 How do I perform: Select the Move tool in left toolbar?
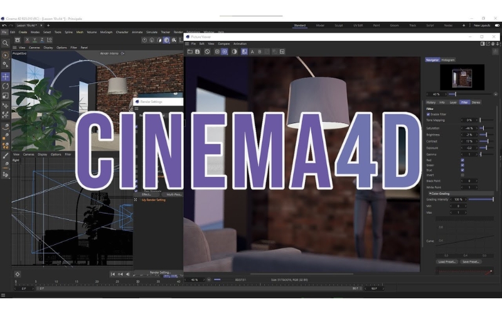coord(6,77)
